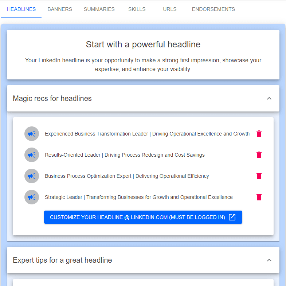Collapse the Magic recs for headlines section
Screen dimensions: 286x286
[x=269, y=98]
